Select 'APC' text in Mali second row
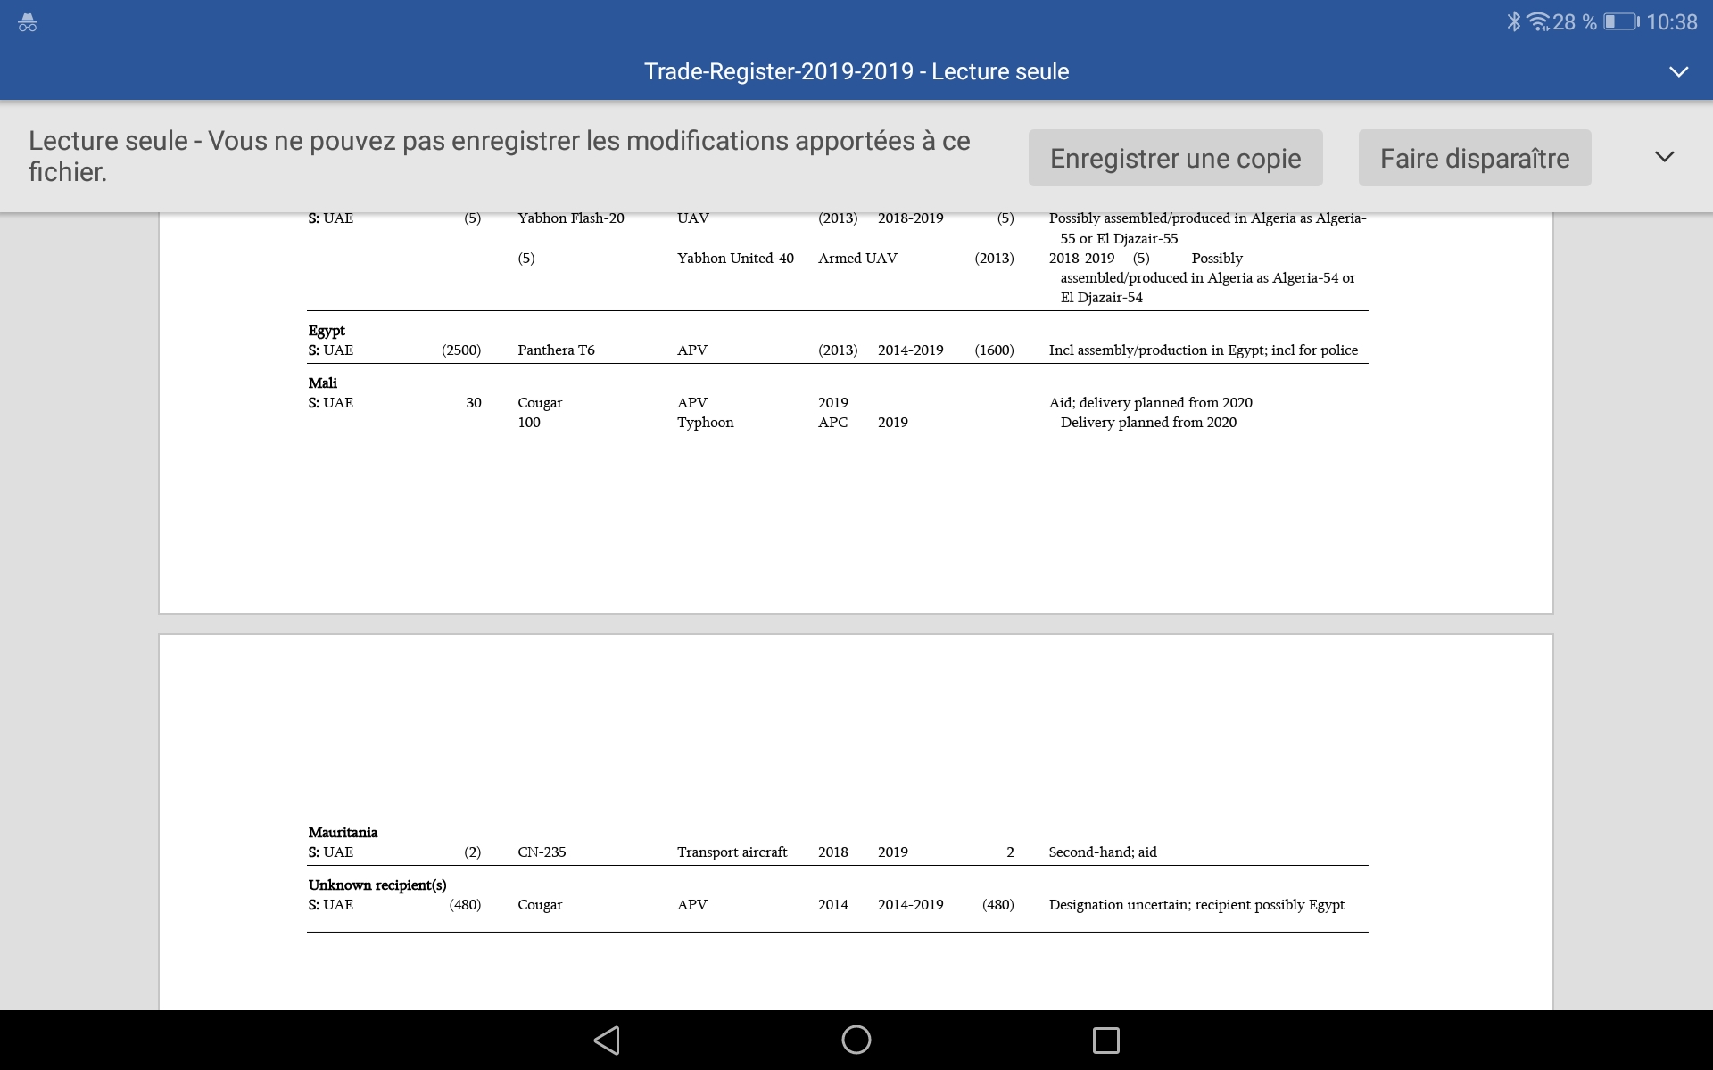 coord(832,422)
